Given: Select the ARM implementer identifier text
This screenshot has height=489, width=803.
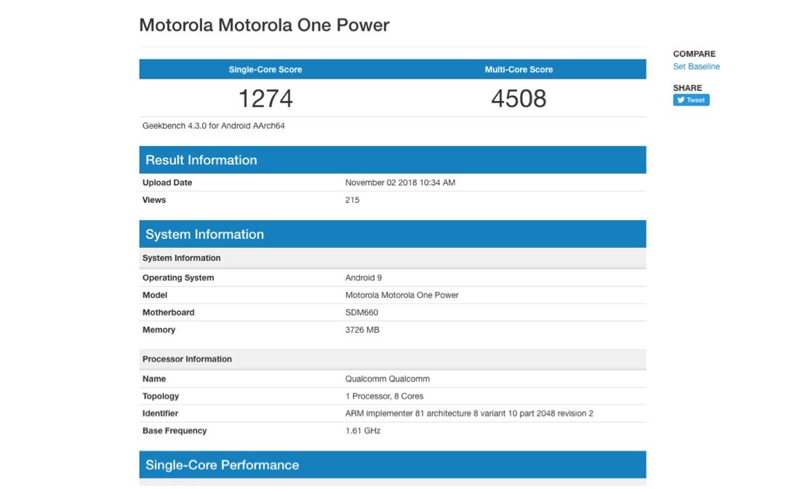Looking at the screenshot, I should pyautogui.click(x=469, y=413).
